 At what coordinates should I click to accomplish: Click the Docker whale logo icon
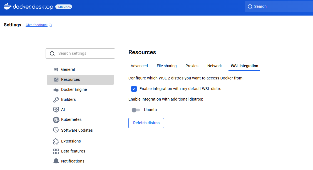pos(8,6)
